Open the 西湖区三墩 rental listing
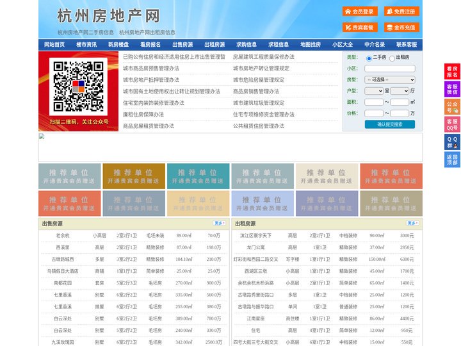The image size is (461, 346). click(255, 271)
